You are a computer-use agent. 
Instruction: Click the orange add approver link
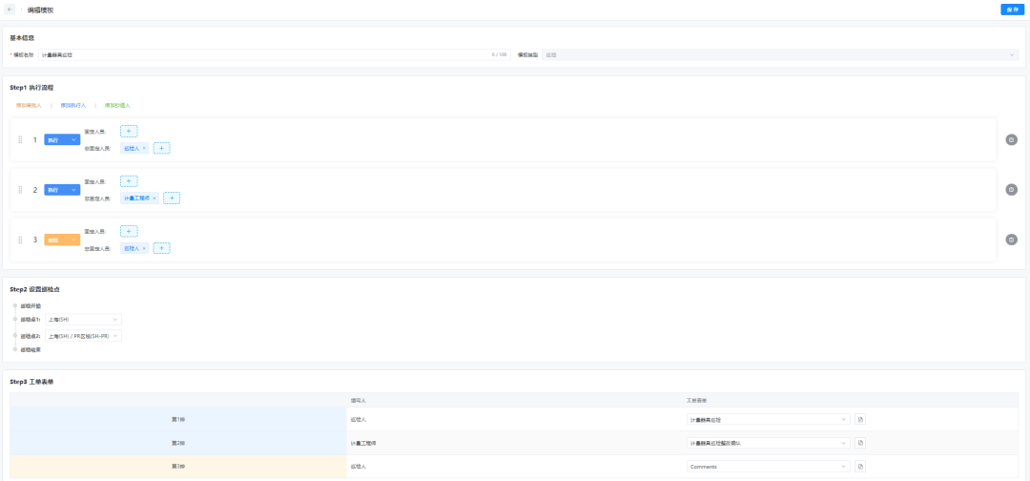29,105
